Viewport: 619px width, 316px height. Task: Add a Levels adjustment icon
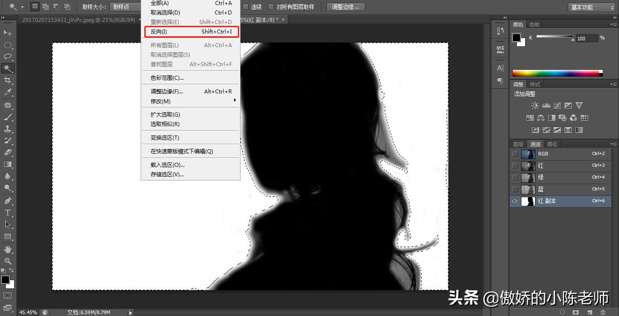point(546,105)
